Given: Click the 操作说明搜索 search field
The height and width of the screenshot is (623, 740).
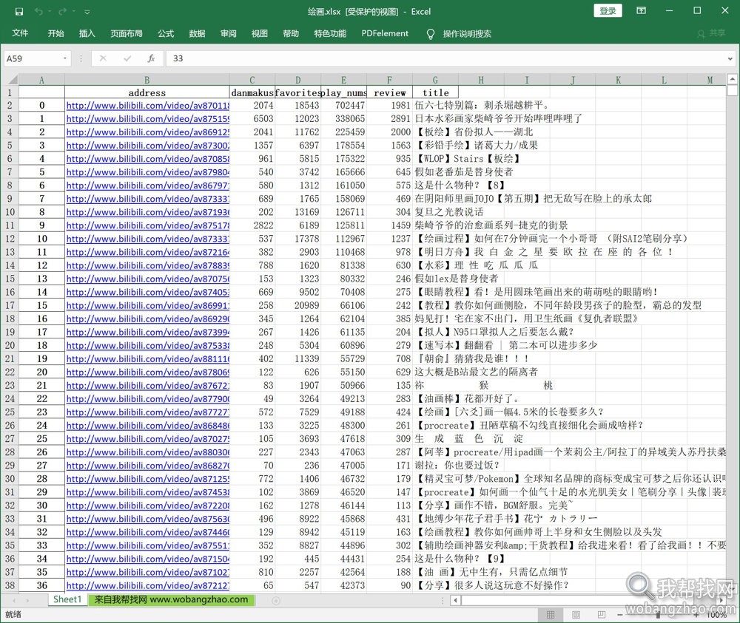Looking at the screenshot, I should 467,34.
